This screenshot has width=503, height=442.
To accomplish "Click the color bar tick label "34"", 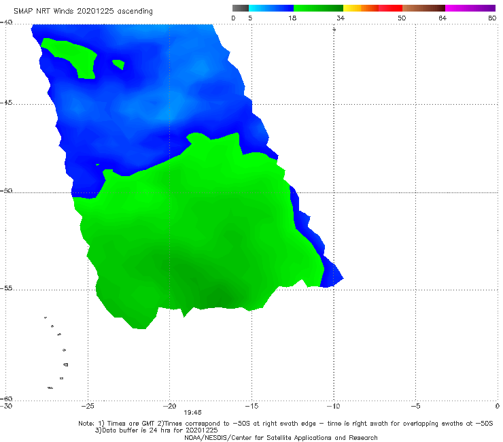I will 341,18.
